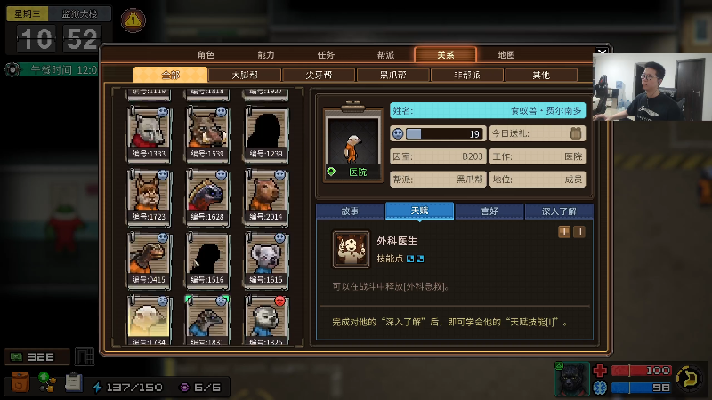Open the clipboard tasks icon
The image size is (712, 400).
73,382
